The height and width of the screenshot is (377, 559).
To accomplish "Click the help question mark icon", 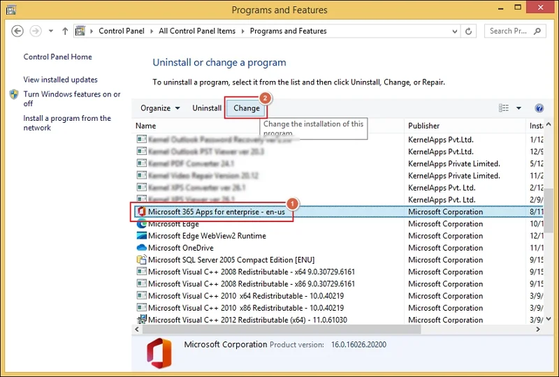I will click(x=539, y=108).
